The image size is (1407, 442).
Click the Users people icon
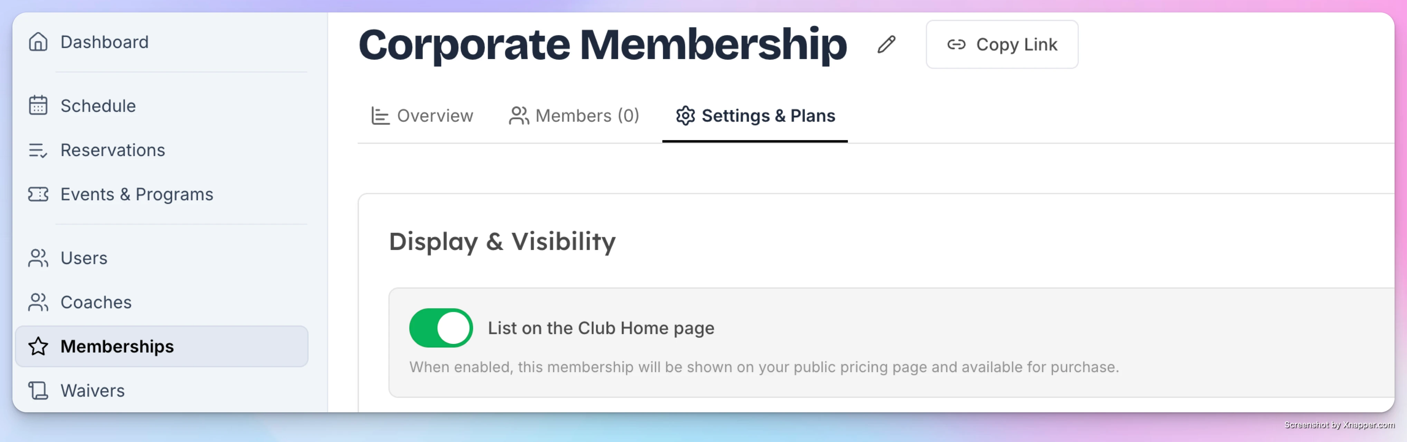38,258
